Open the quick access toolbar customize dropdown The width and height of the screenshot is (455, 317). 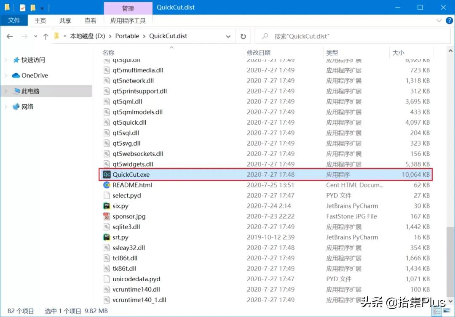tap(42, 8)
